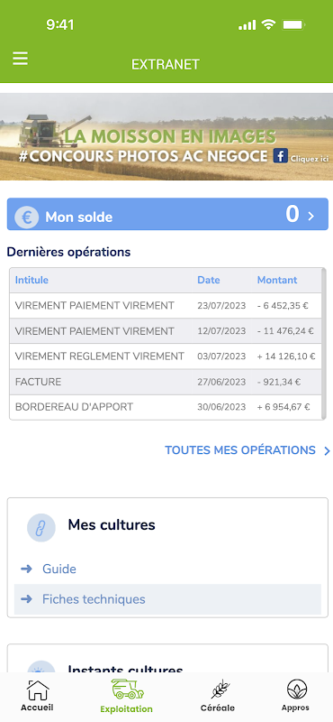Click the La Moisson en Images banner
Image resolution: width=333 pixels, height=722 pixels.
pyautogui.click(x=166, y=137)
